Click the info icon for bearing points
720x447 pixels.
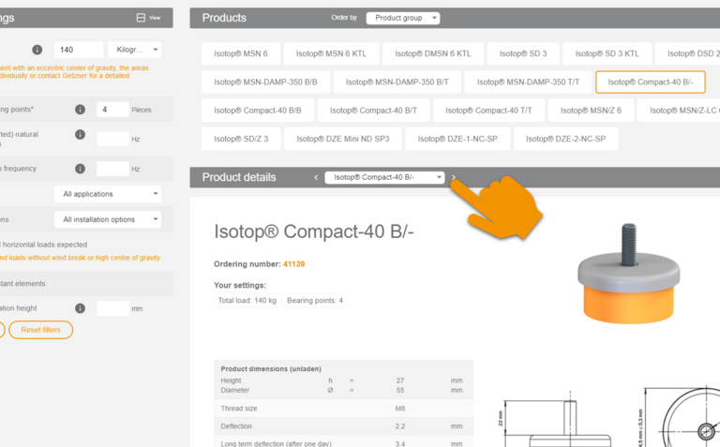pyautogui.click(x=81, y=110)
